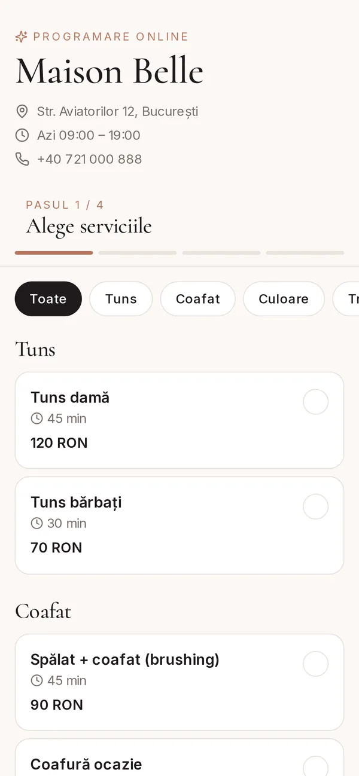
Task: Select the Tuns bărbați service radio circle
Action: [x=316, y=506]
